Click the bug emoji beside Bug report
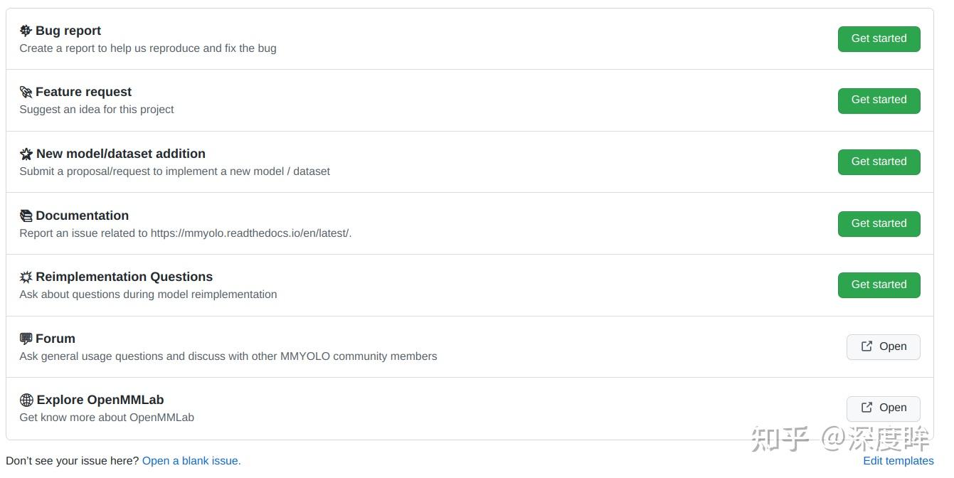Image resolution: width=954 pixels, height=478 pixels. [x=26, y=31]
